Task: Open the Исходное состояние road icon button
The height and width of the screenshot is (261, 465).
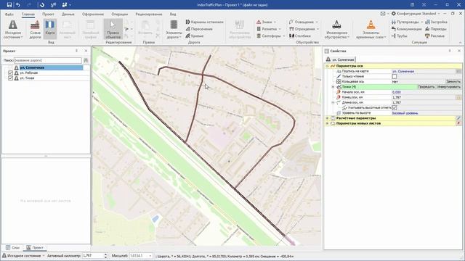Action: 13,29
